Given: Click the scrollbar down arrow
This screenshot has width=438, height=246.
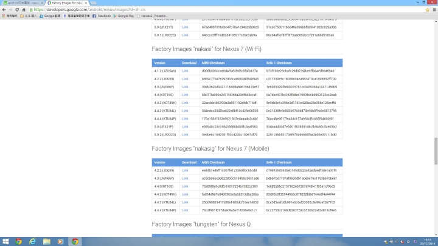Looking at the screenshot, I should pyautogui.click(x=436, y=235).
